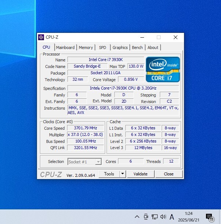Close the CPU-Z window with X
Viewport: 221px width, 224px height.
coord(176,37)
